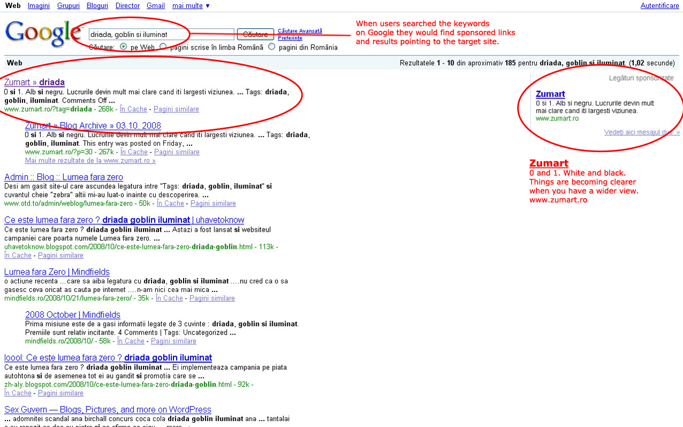The image size is (683, 427).
Task: Open cached copy of mindfields.ro/2008/10/ result
Action: point(131,341)
